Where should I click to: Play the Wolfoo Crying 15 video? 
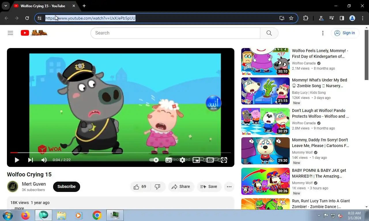pyautogui.click(x=17, y=160)
